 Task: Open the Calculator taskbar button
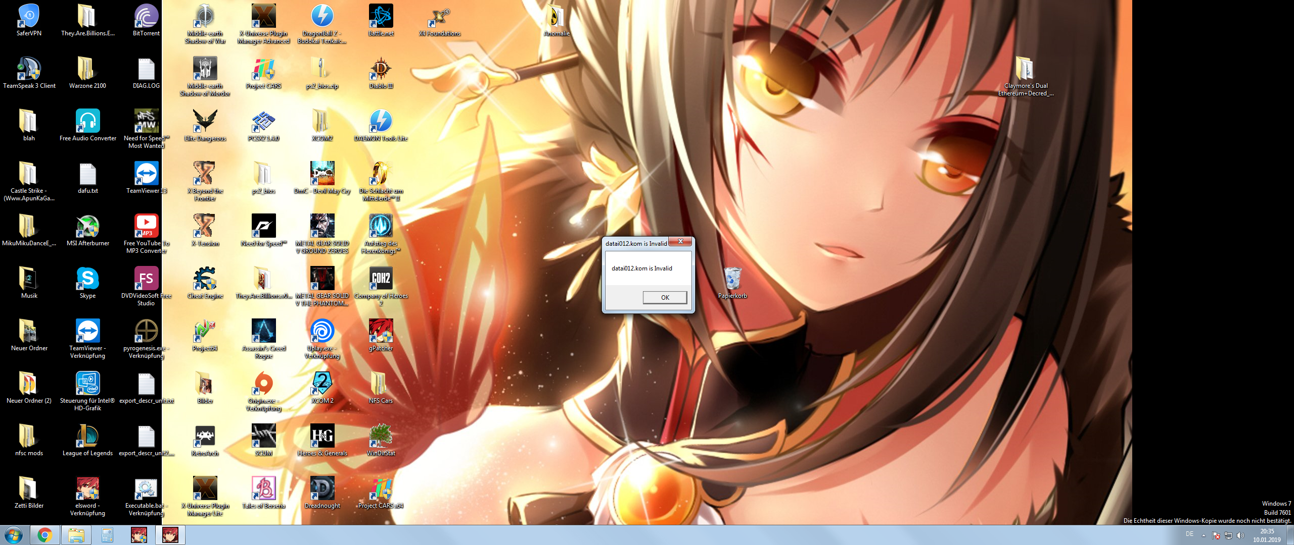[x=107, y=535]
